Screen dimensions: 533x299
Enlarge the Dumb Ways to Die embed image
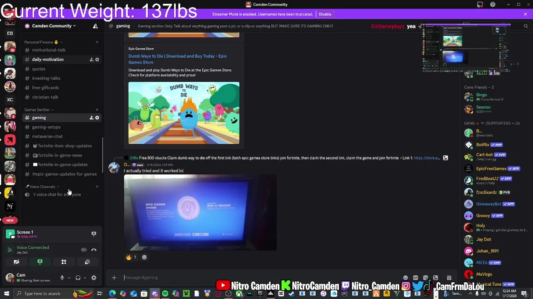(184, 113)
